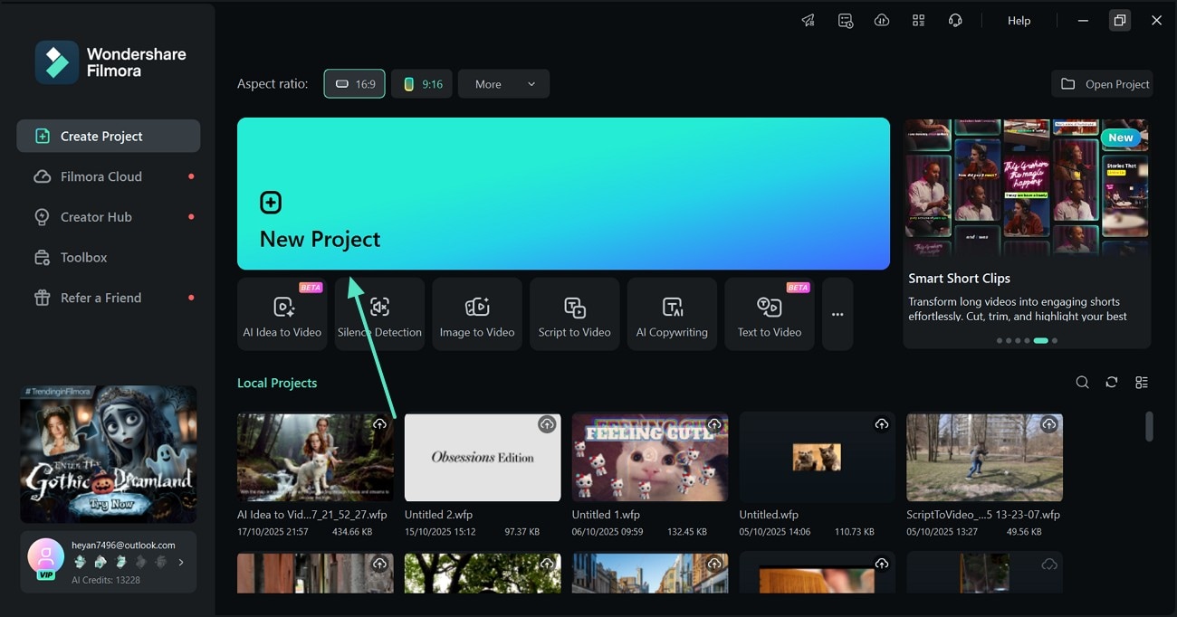
Task: Open the AI Idea to Video tool
Action: coord(282,313)
